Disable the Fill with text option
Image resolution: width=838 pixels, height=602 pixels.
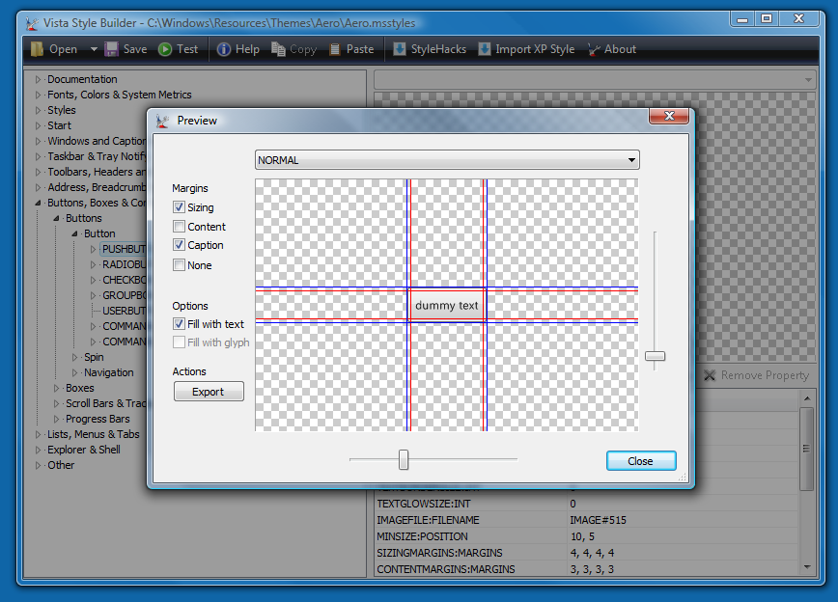tap(179, 324)
